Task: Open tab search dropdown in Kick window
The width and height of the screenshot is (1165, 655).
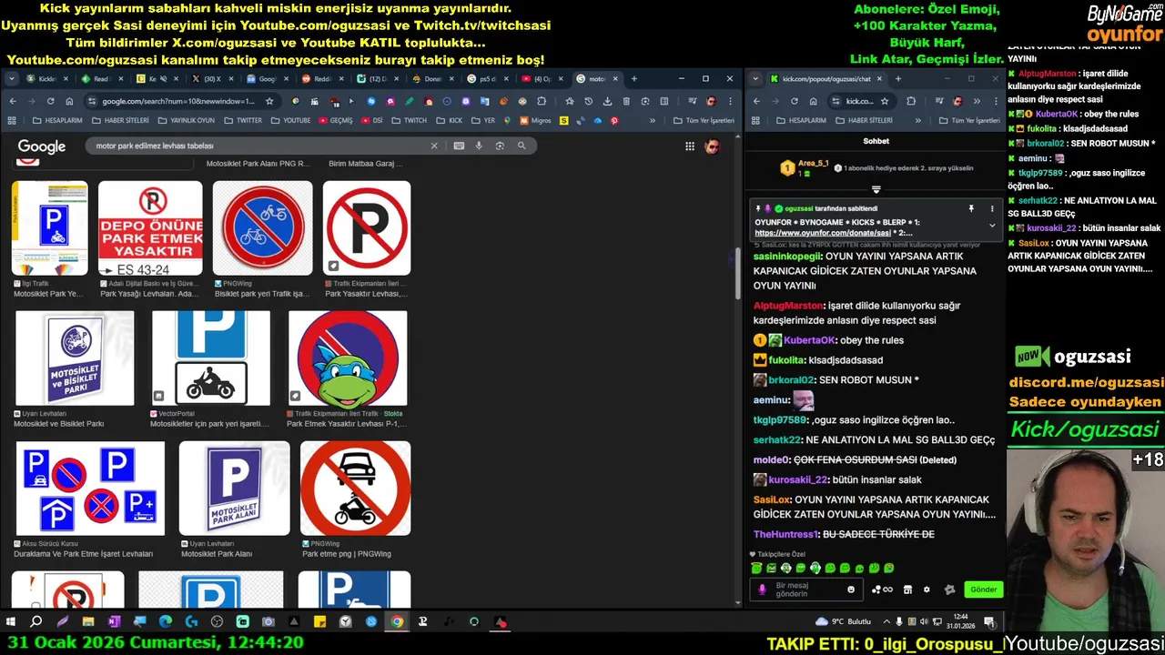Action: pyautogui.click(x=755, y=79)
